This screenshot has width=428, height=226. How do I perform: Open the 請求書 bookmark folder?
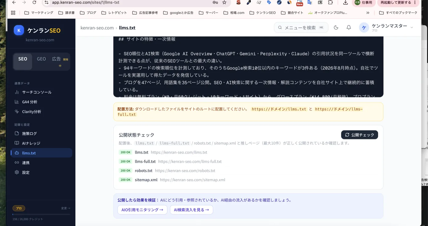[67, 13]
